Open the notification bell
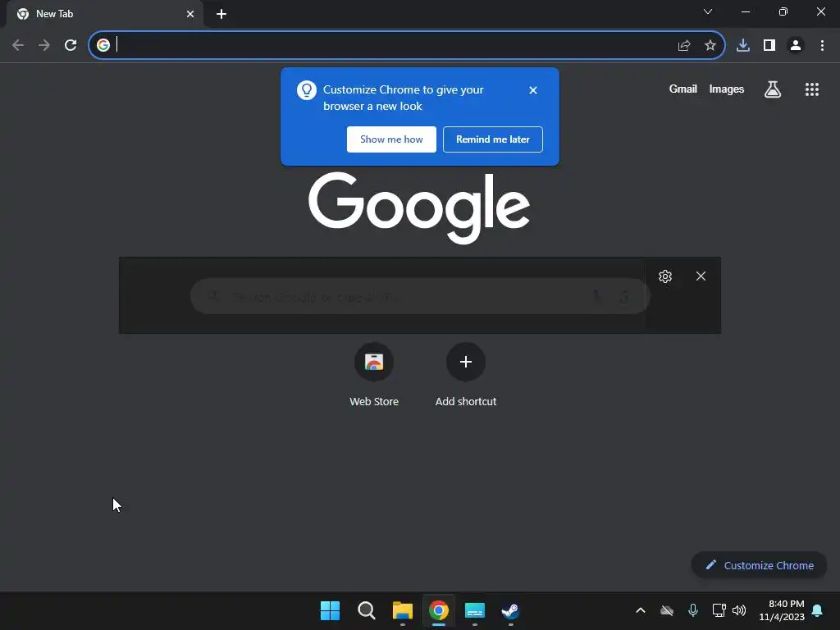The image size is (840, 630). point(818,610)
